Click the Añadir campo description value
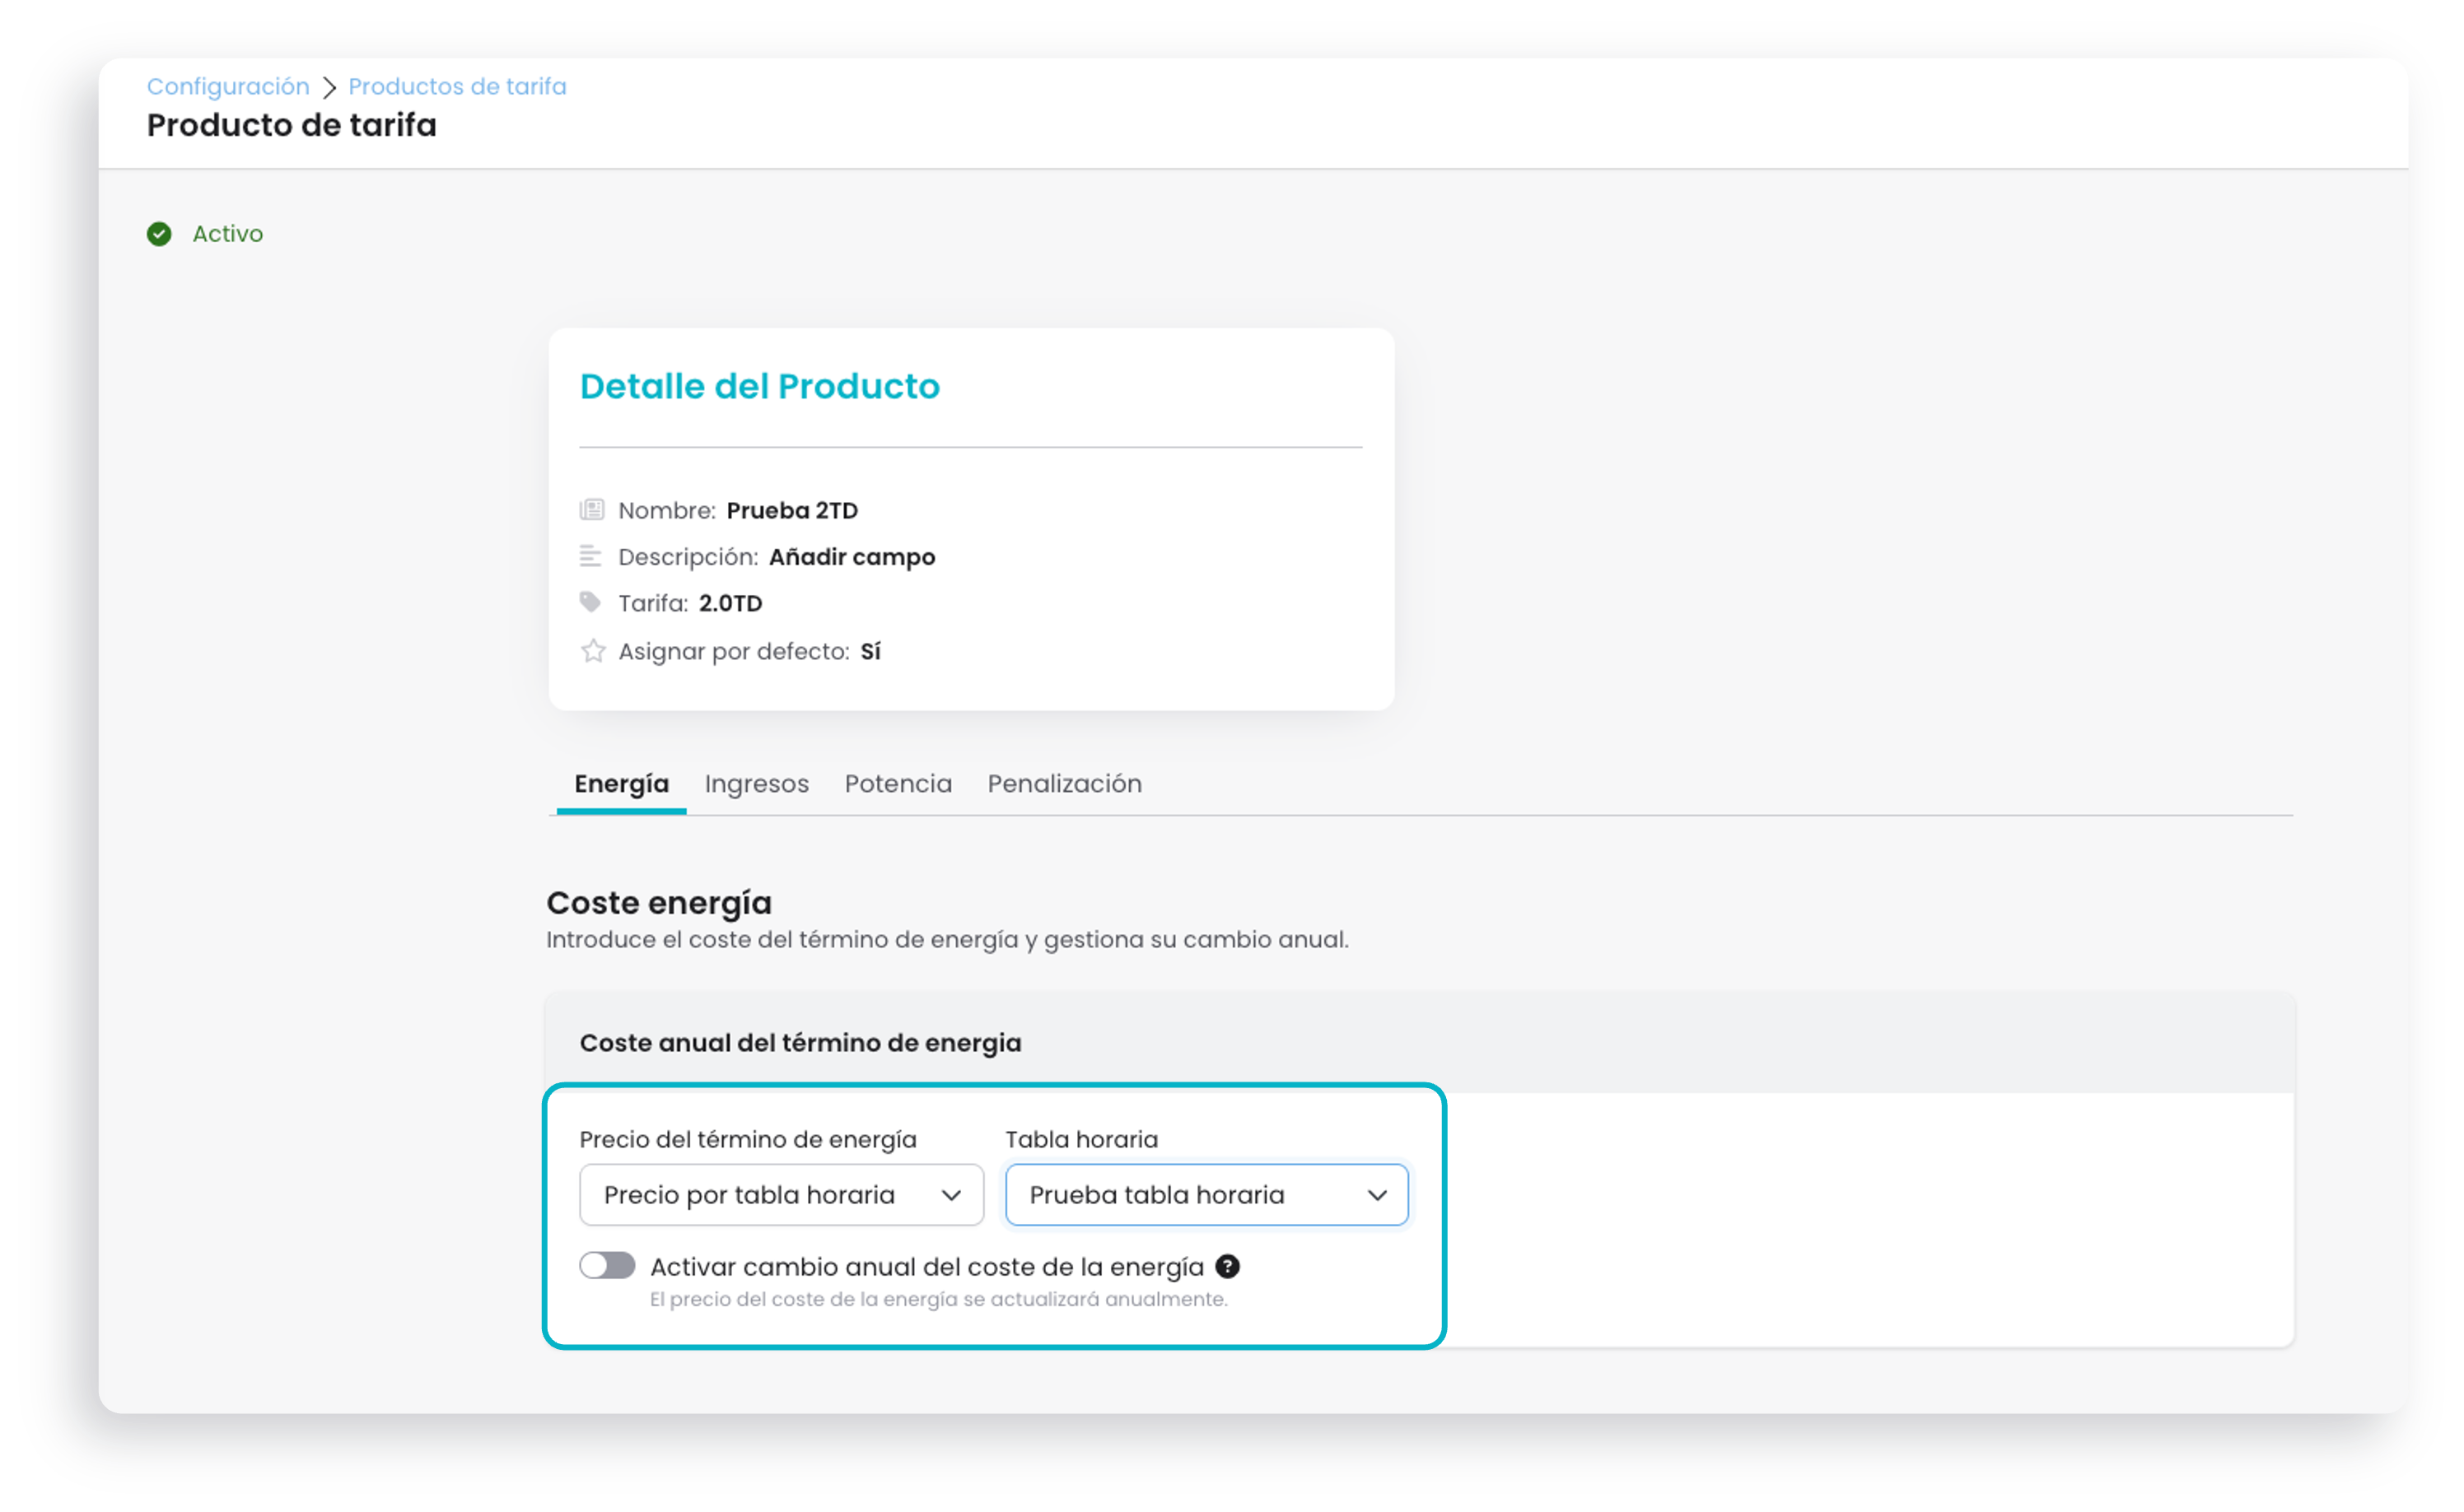This screenshot has height=1512, width=2464. pos(852,557)
